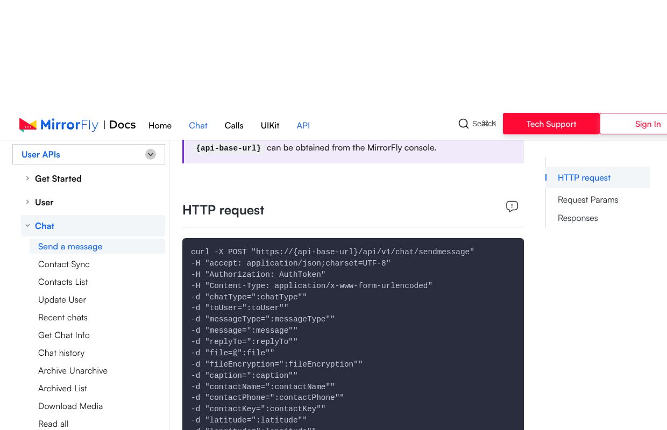
Task: Open the Calls nav item
Action: click(234, 125)
